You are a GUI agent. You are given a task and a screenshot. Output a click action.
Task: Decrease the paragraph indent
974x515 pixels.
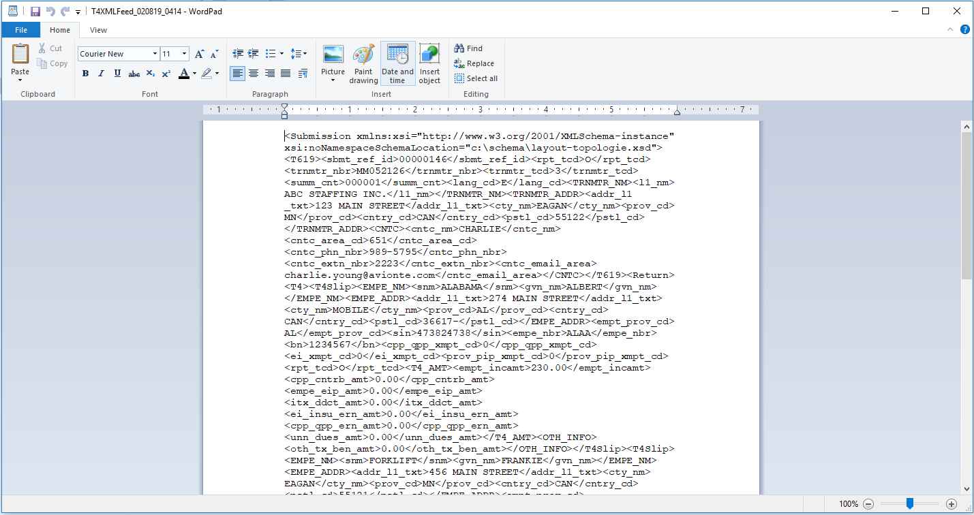(238, 53)
